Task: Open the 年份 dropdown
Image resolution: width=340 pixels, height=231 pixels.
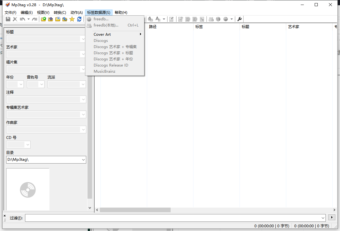Action: pos(21,84)
